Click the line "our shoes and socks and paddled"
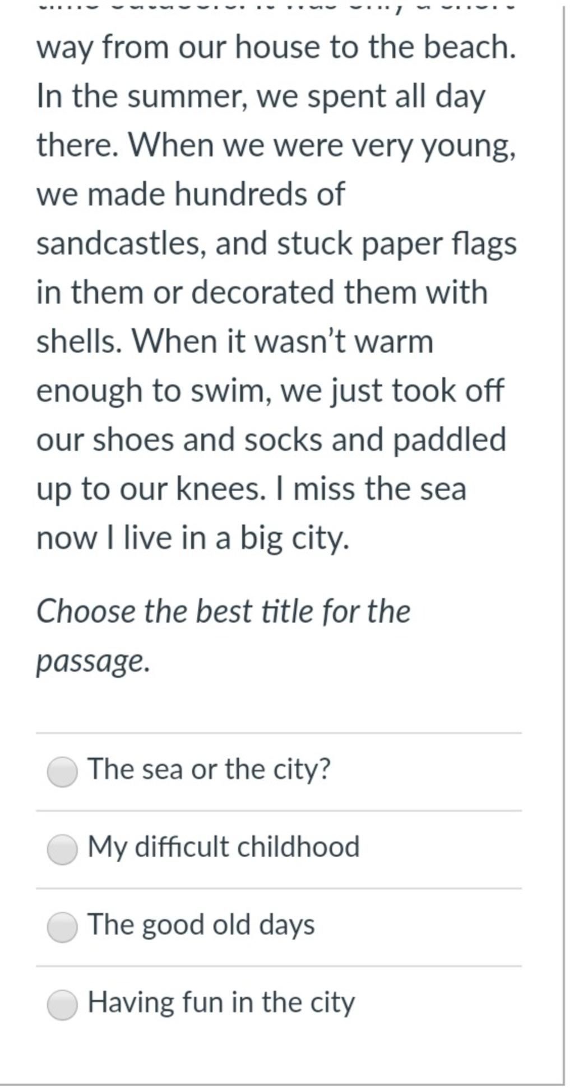574x1089 pixels. click(271, 440)
